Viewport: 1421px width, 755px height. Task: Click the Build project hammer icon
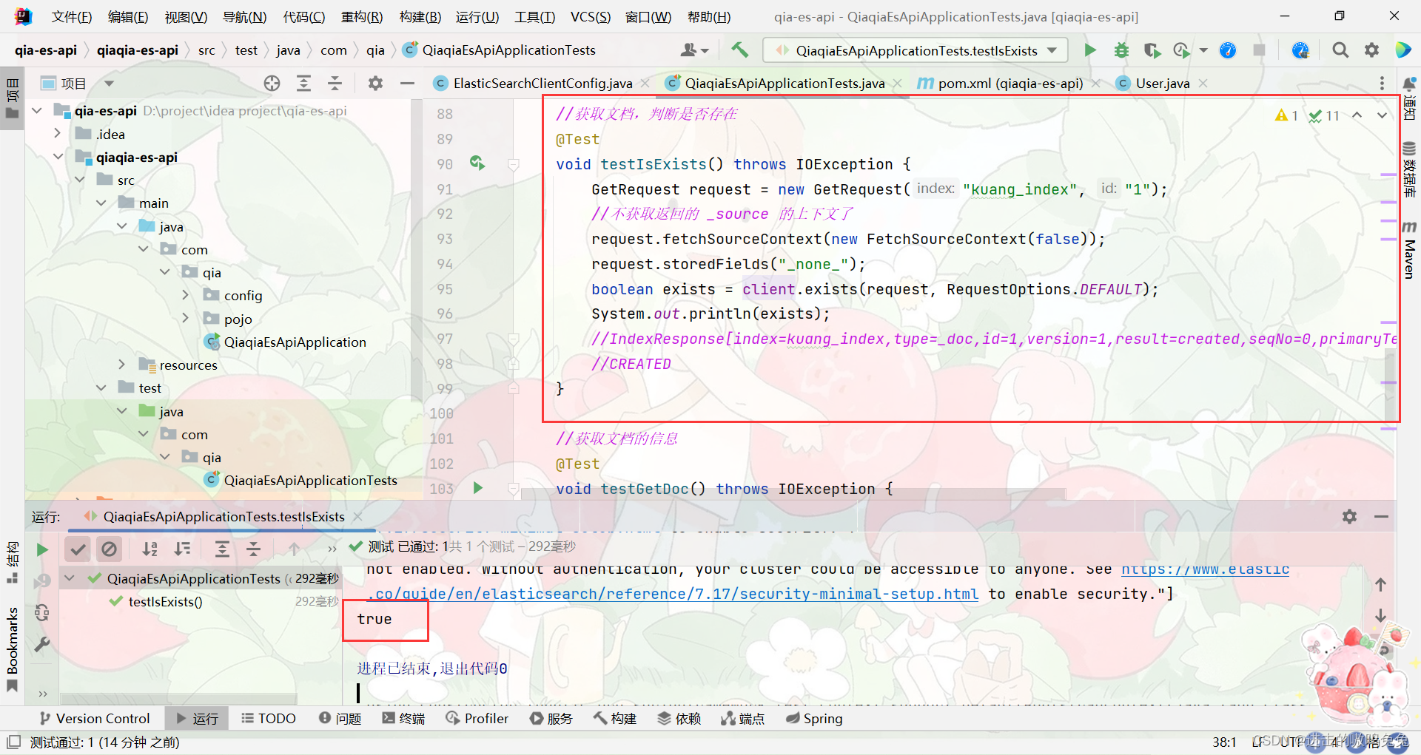click(x=739, y=50)
